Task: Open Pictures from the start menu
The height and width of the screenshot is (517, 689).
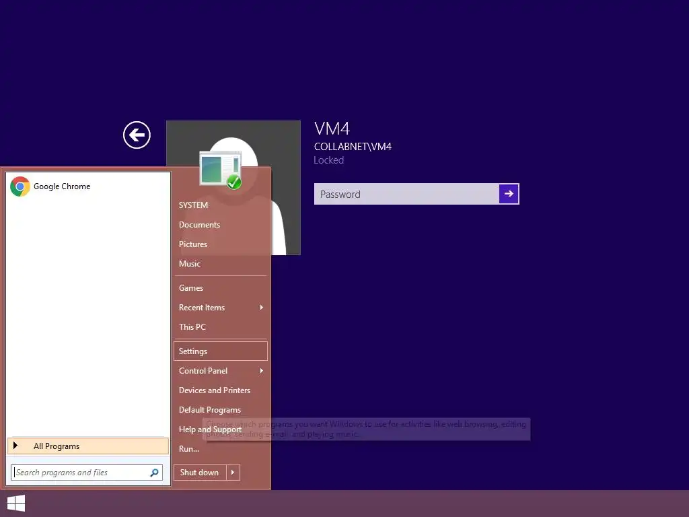Action: click(x=193, y=244)
